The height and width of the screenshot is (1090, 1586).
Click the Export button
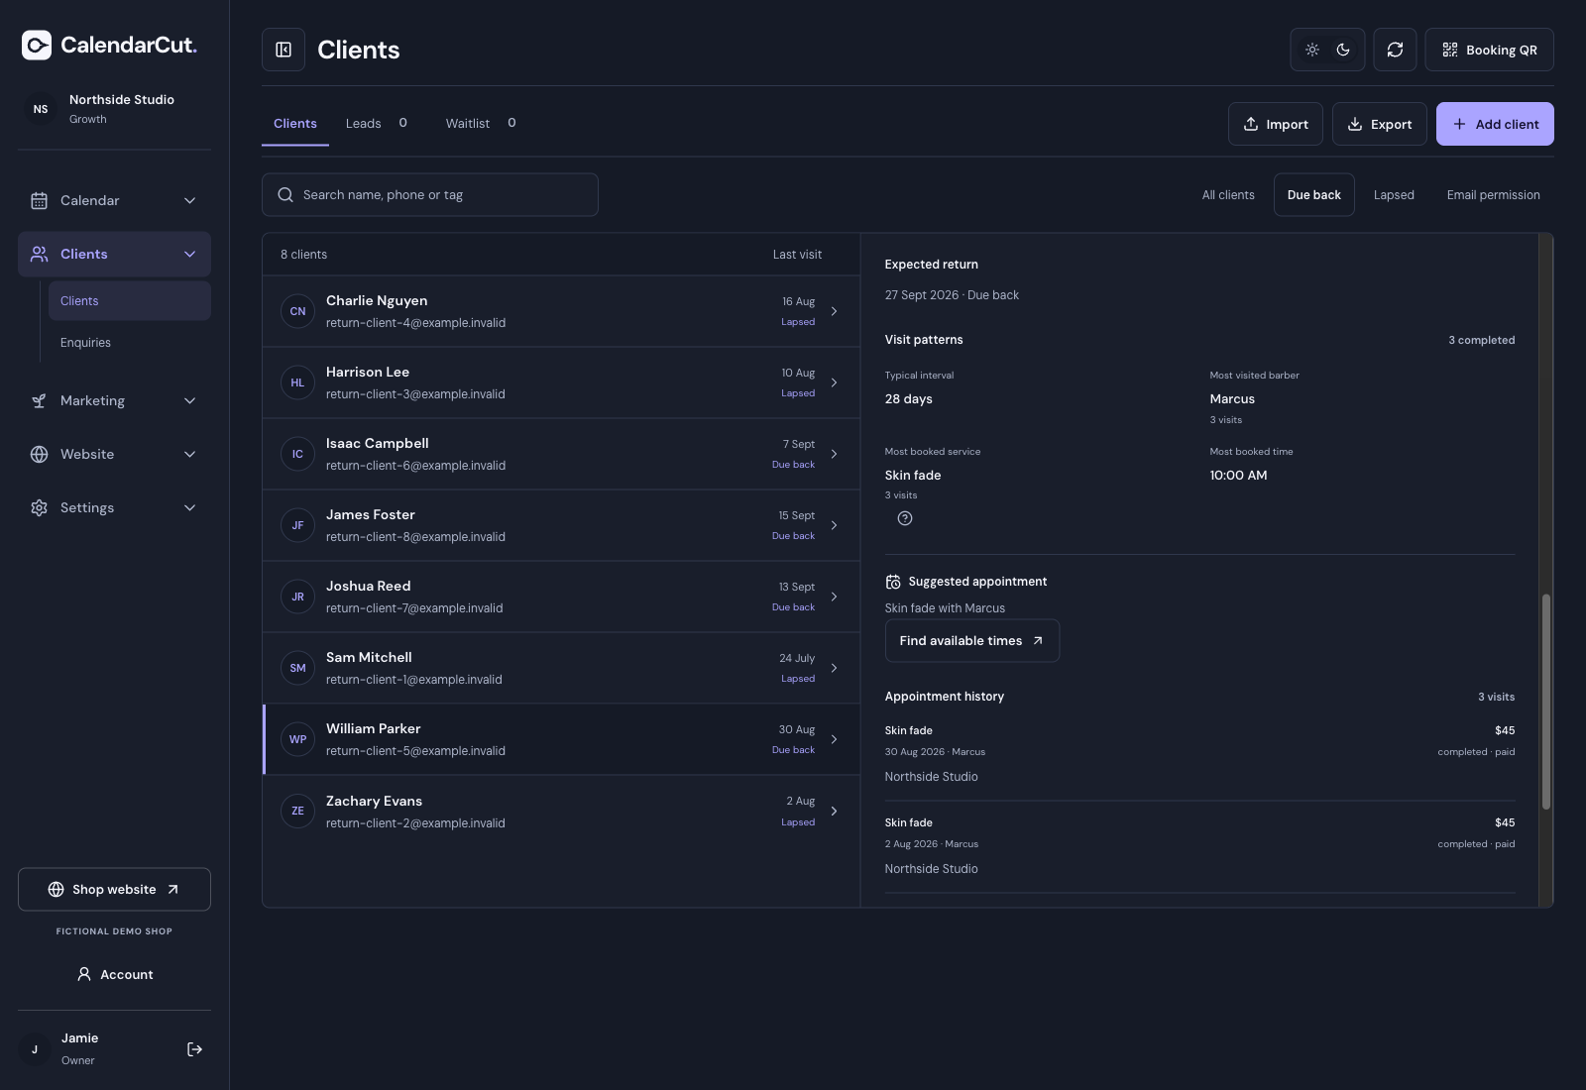coord(1380,124)
